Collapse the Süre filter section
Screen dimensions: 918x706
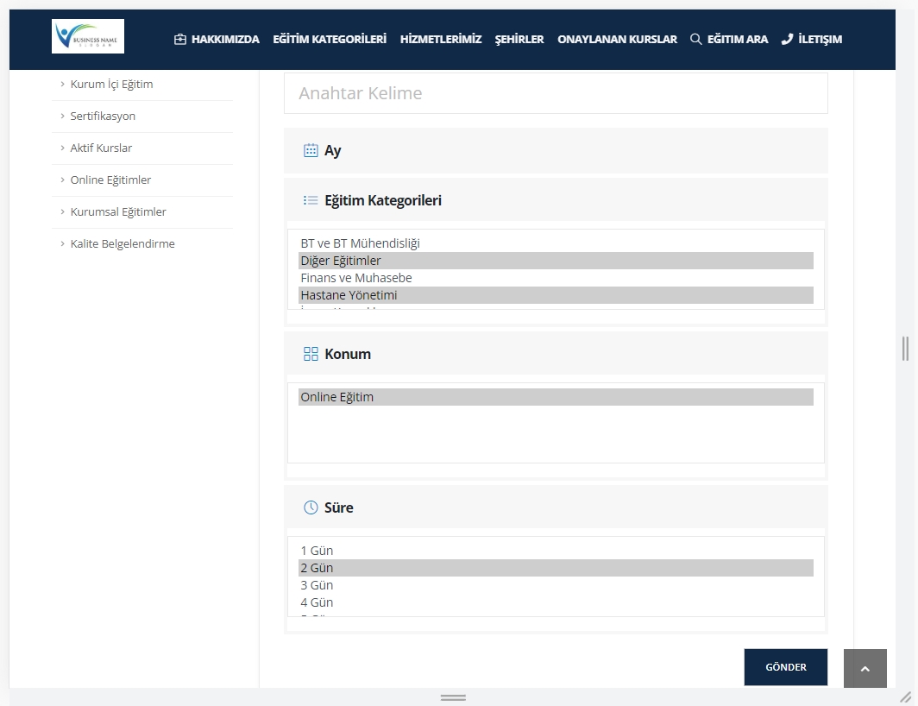point(556,507)
